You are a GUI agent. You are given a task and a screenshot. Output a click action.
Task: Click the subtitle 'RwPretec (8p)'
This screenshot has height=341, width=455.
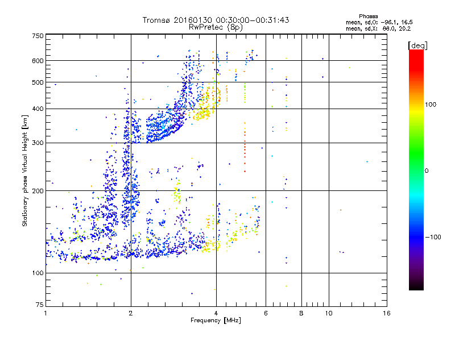click(x=216, y=27)
